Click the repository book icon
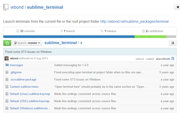 [6, 7]
